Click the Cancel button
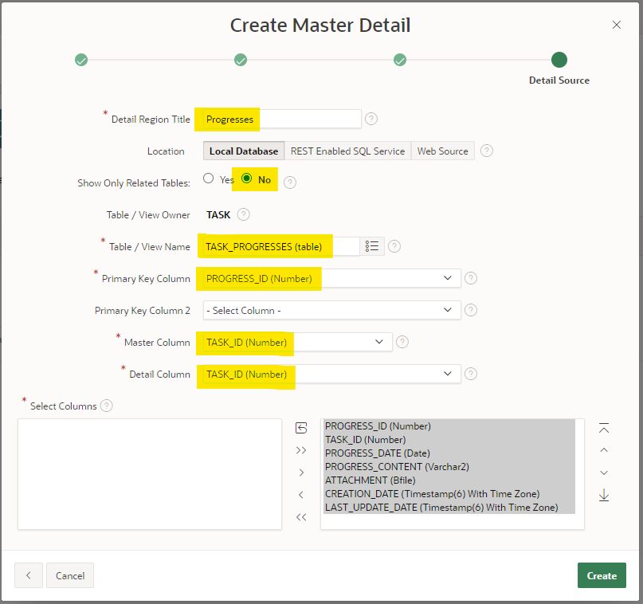643x604 pixels. pyautogui.click(x=70, y=575)
